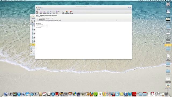Go to the previous message using up arrow

point(129,8)
